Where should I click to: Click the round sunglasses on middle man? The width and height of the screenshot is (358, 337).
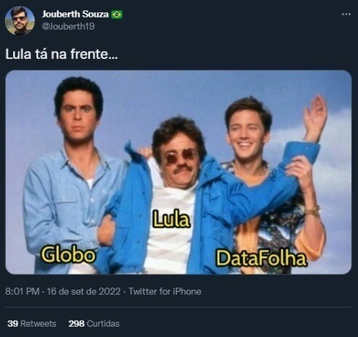click(180, 156)
